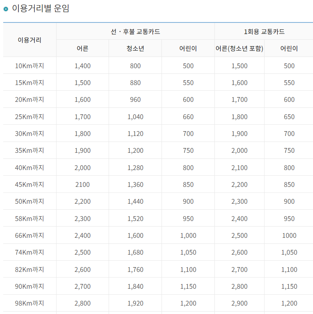This screenshot has width=313, height=314.
Task: Click the '어른(청소년 포함)' column header
Action: 239,49
